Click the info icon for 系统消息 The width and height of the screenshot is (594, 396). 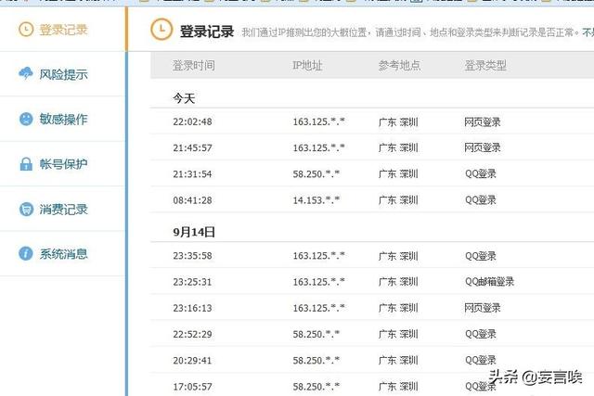(26, 253)
